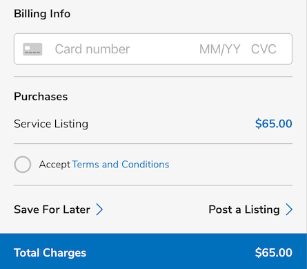Image resolution: width=307 pixels, height=269 pixels.
Task: Click the white $65.00 total amount
Action: point(274,252)
